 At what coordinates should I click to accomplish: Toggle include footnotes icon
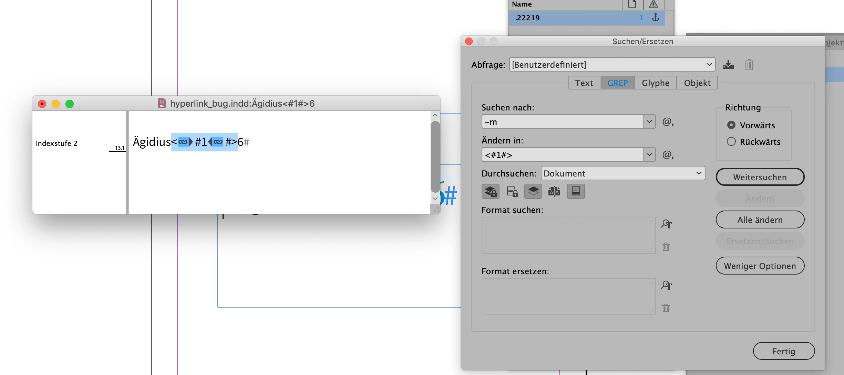pos(576,191)
